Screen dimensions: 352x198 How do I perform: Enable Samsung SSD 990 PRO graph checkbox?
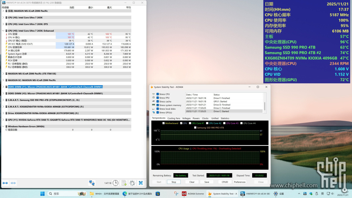pos(195,128)
